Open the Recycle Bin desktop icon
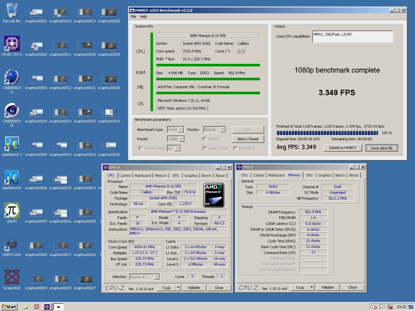 pyautogui.click(x=12, y=13)
